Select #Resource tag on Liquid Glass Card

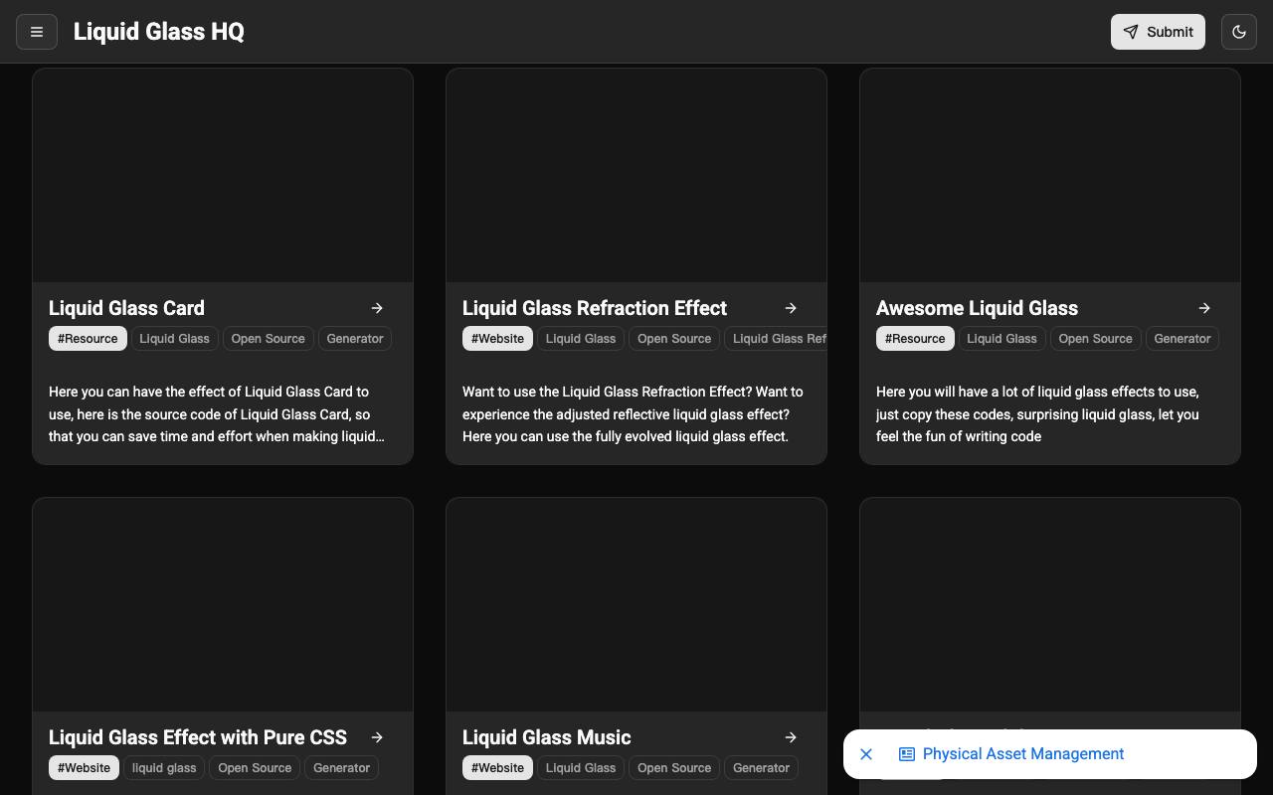(x=88, y=339)
